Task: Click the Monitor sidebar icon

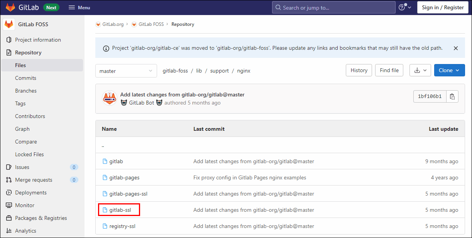Action: (9, 205)
